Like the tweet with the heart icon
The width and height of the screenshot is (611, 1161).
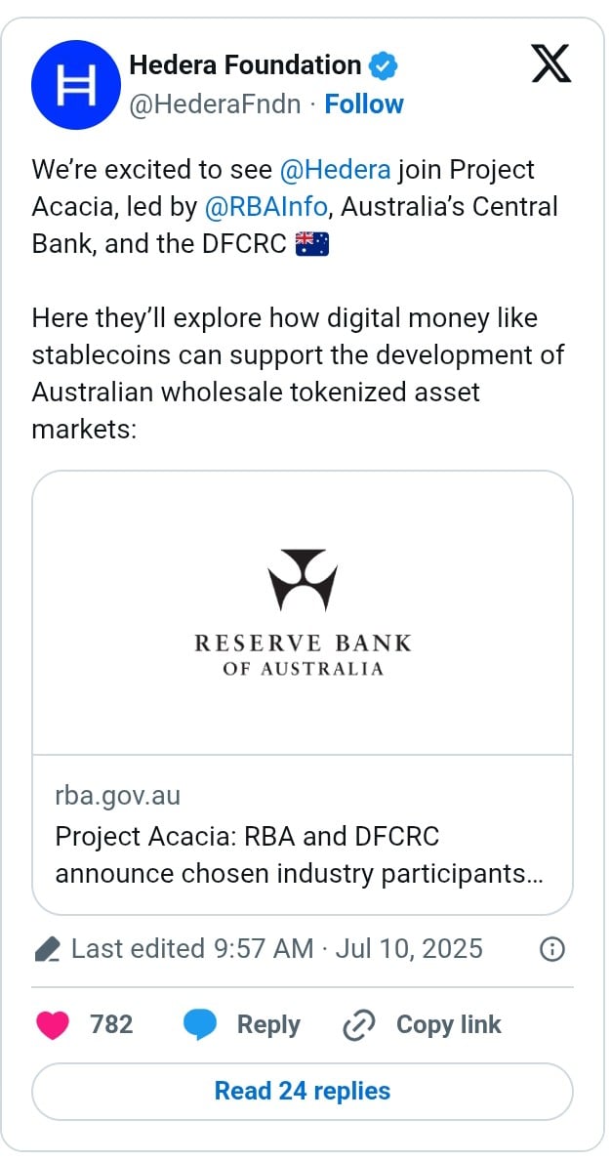(x=52, y=1024)
